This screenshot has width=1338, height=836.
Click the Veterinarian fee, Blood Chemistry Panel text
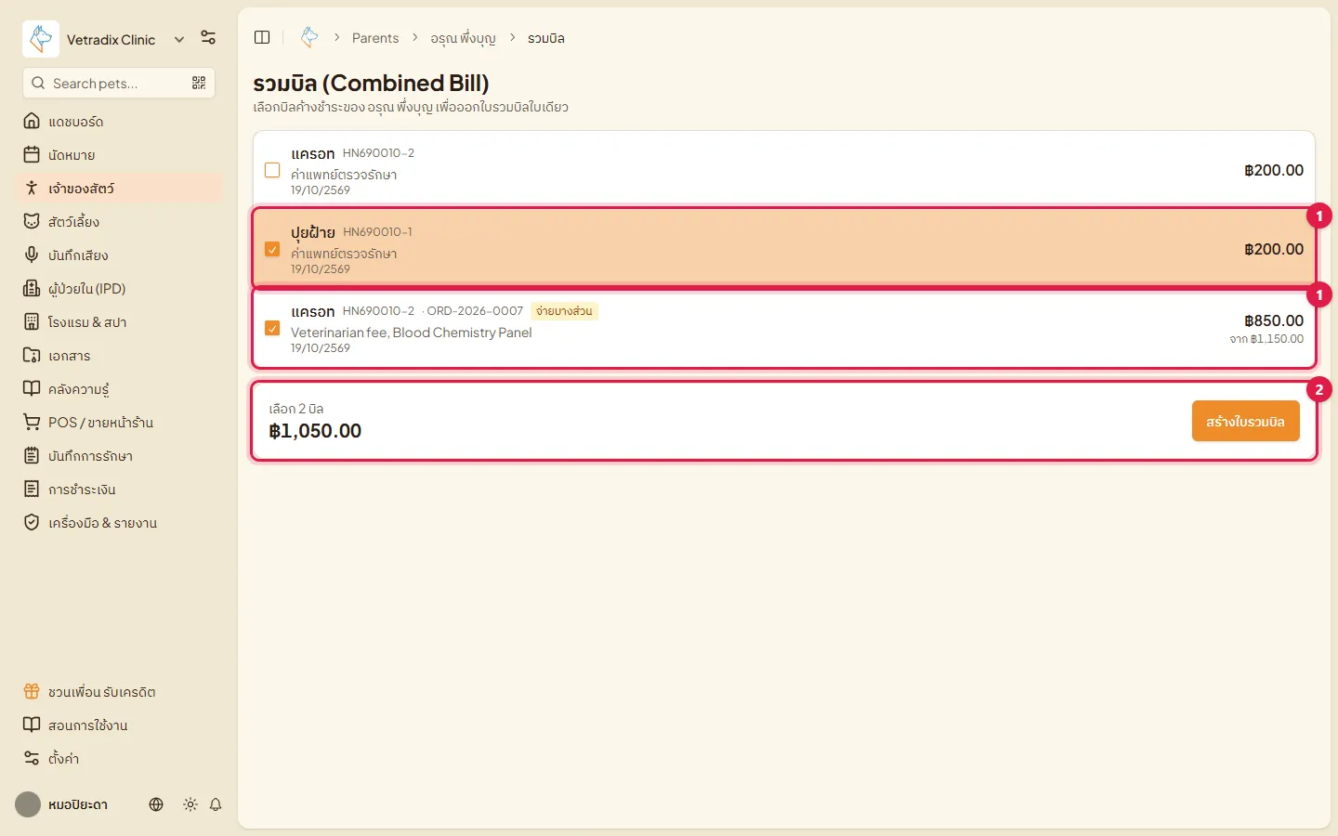tap(412, 333)
